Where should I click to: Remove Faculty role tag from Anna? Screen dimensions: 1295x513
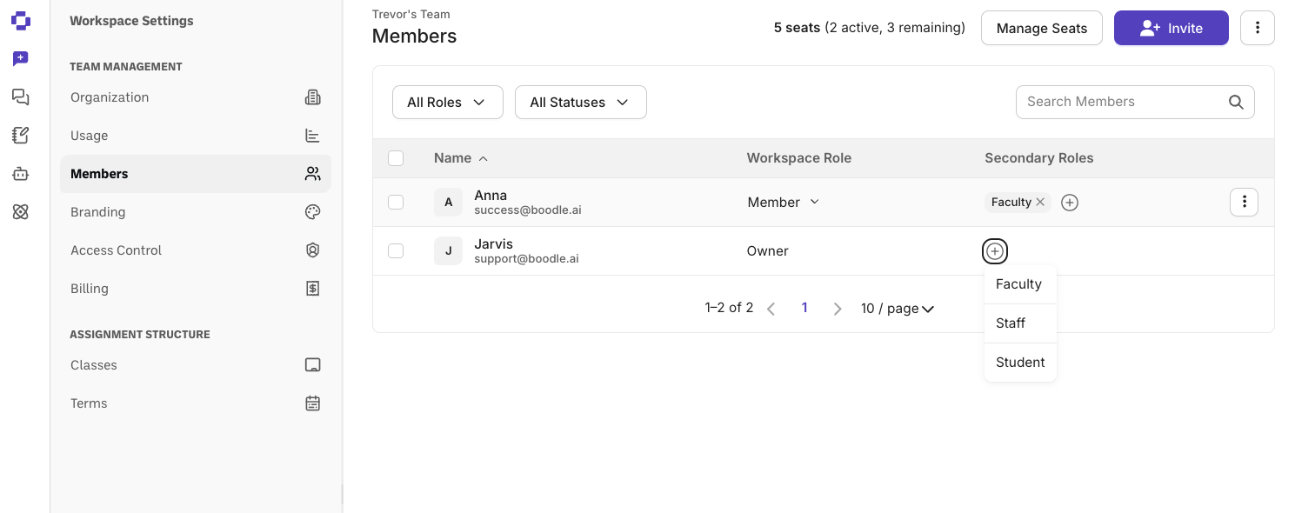1040,202
